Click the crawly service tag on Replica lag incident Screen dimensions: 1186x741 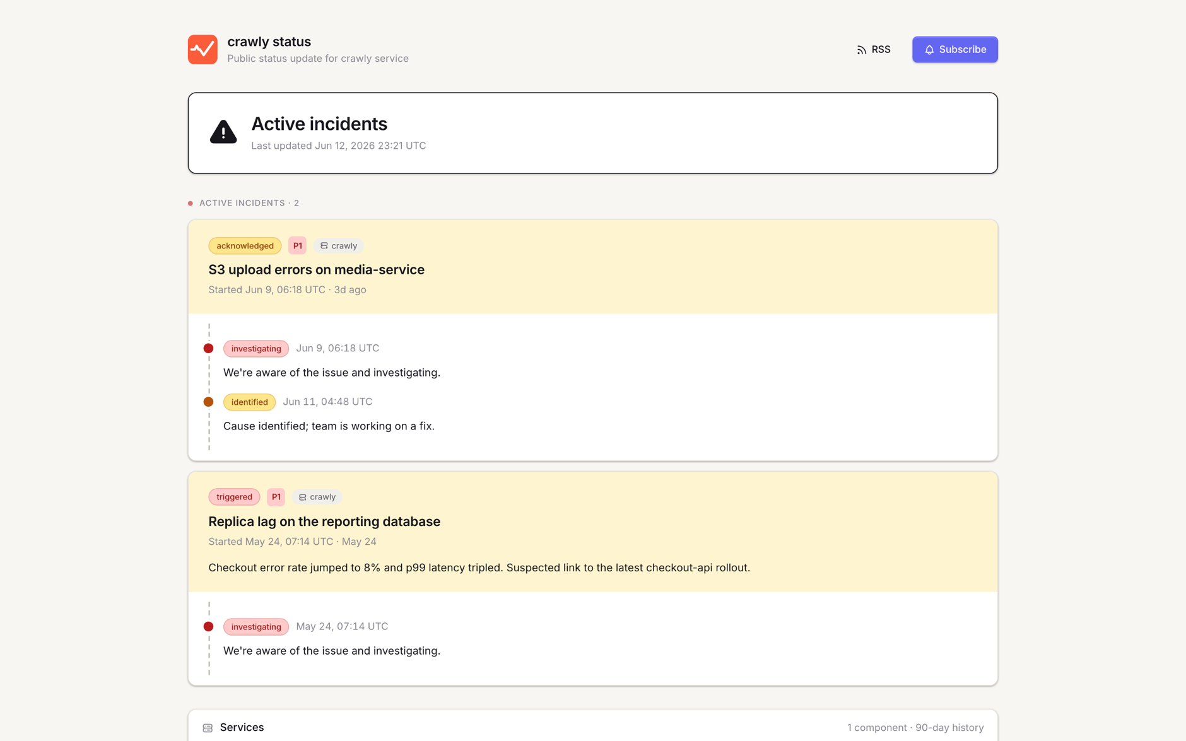[317, 497]
